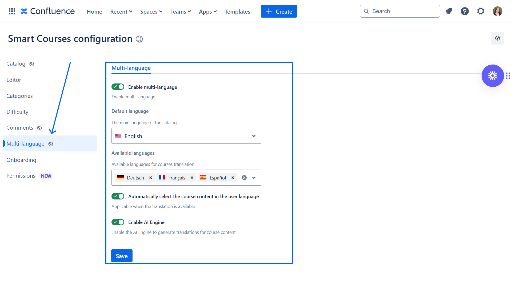Select Permissions in the sidebar

(x=21, y=176)
